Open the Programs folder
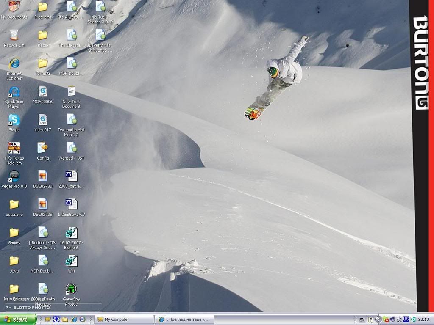The height and width of the screenshot is (325, 434). (x=43, y=10)
